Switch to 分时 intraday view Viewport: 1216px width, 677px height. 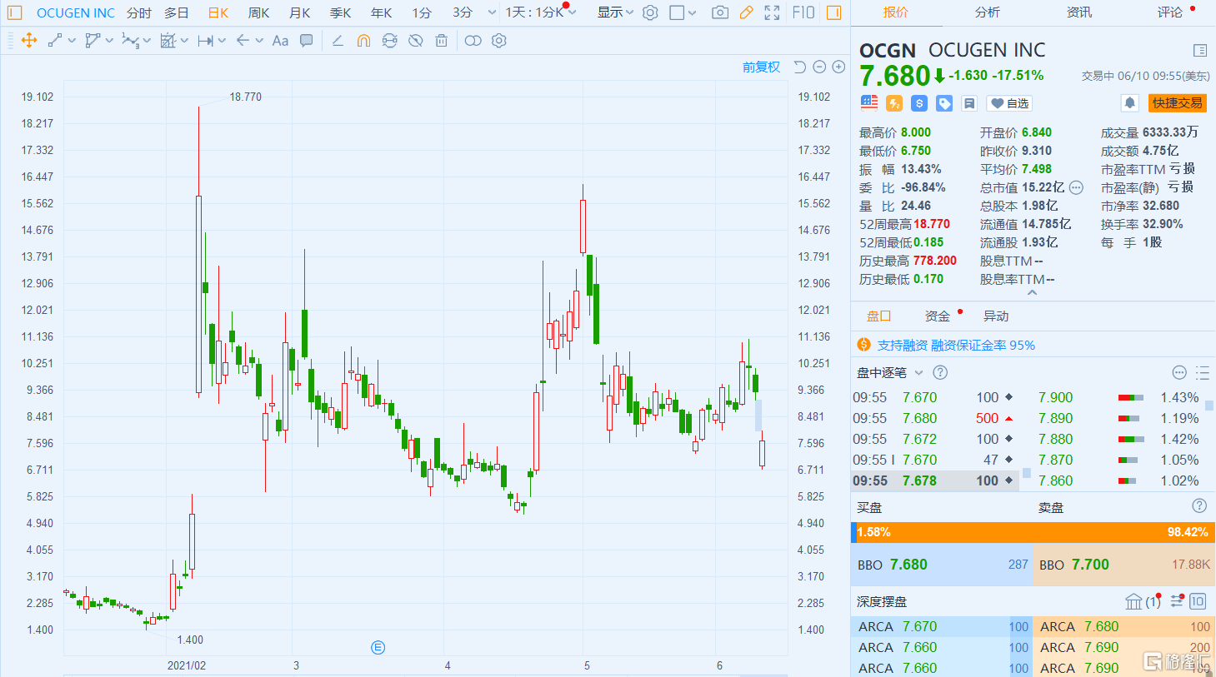click(139, 12)
